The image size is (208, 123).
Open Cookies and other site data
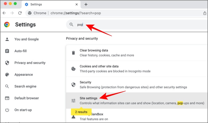point(137,69)
